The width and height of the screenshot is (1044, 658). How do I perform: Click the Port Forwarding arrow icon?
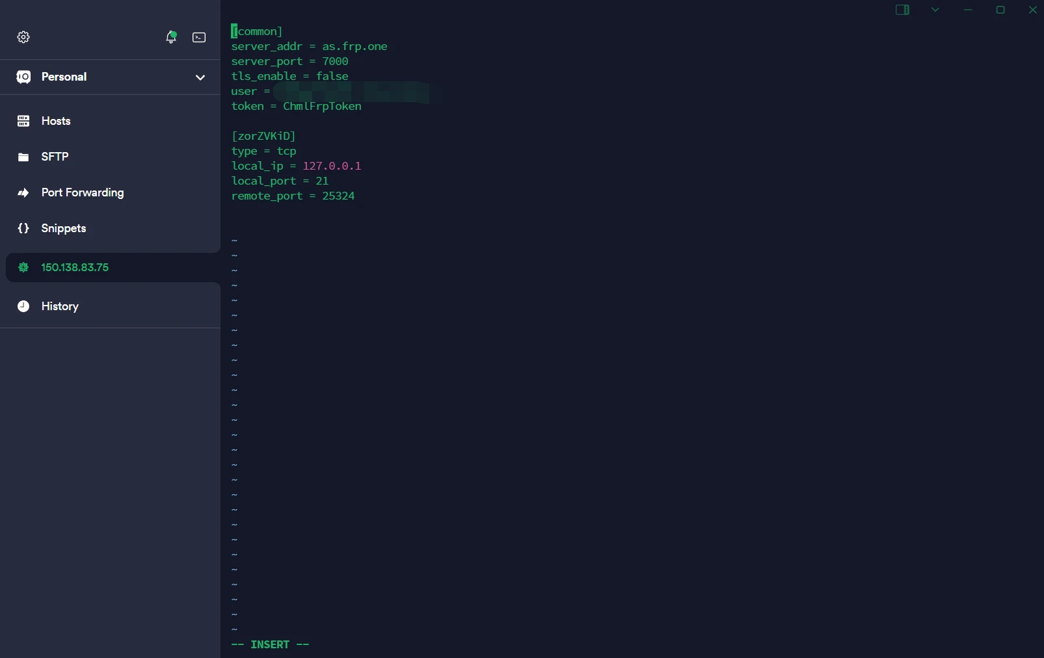pyautogui.click(x=23, y=192)
